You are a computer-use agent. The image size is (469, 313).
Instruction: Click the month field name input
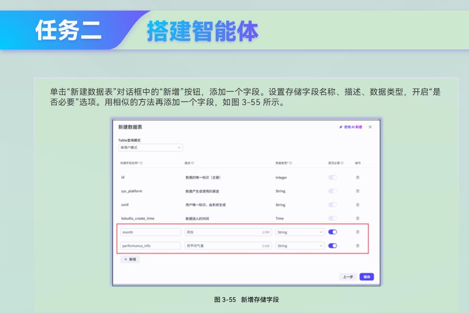click(150, 232)
